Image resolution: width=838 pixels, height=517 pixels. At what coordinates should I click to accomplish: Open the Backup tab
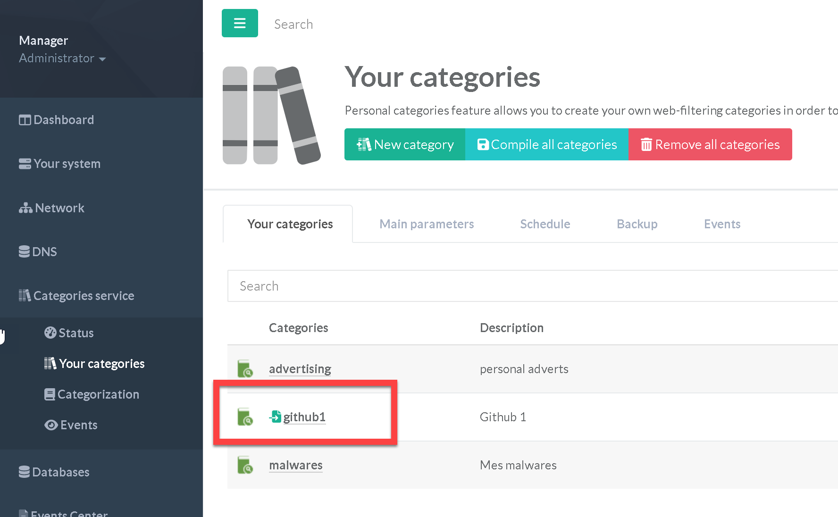637,224
